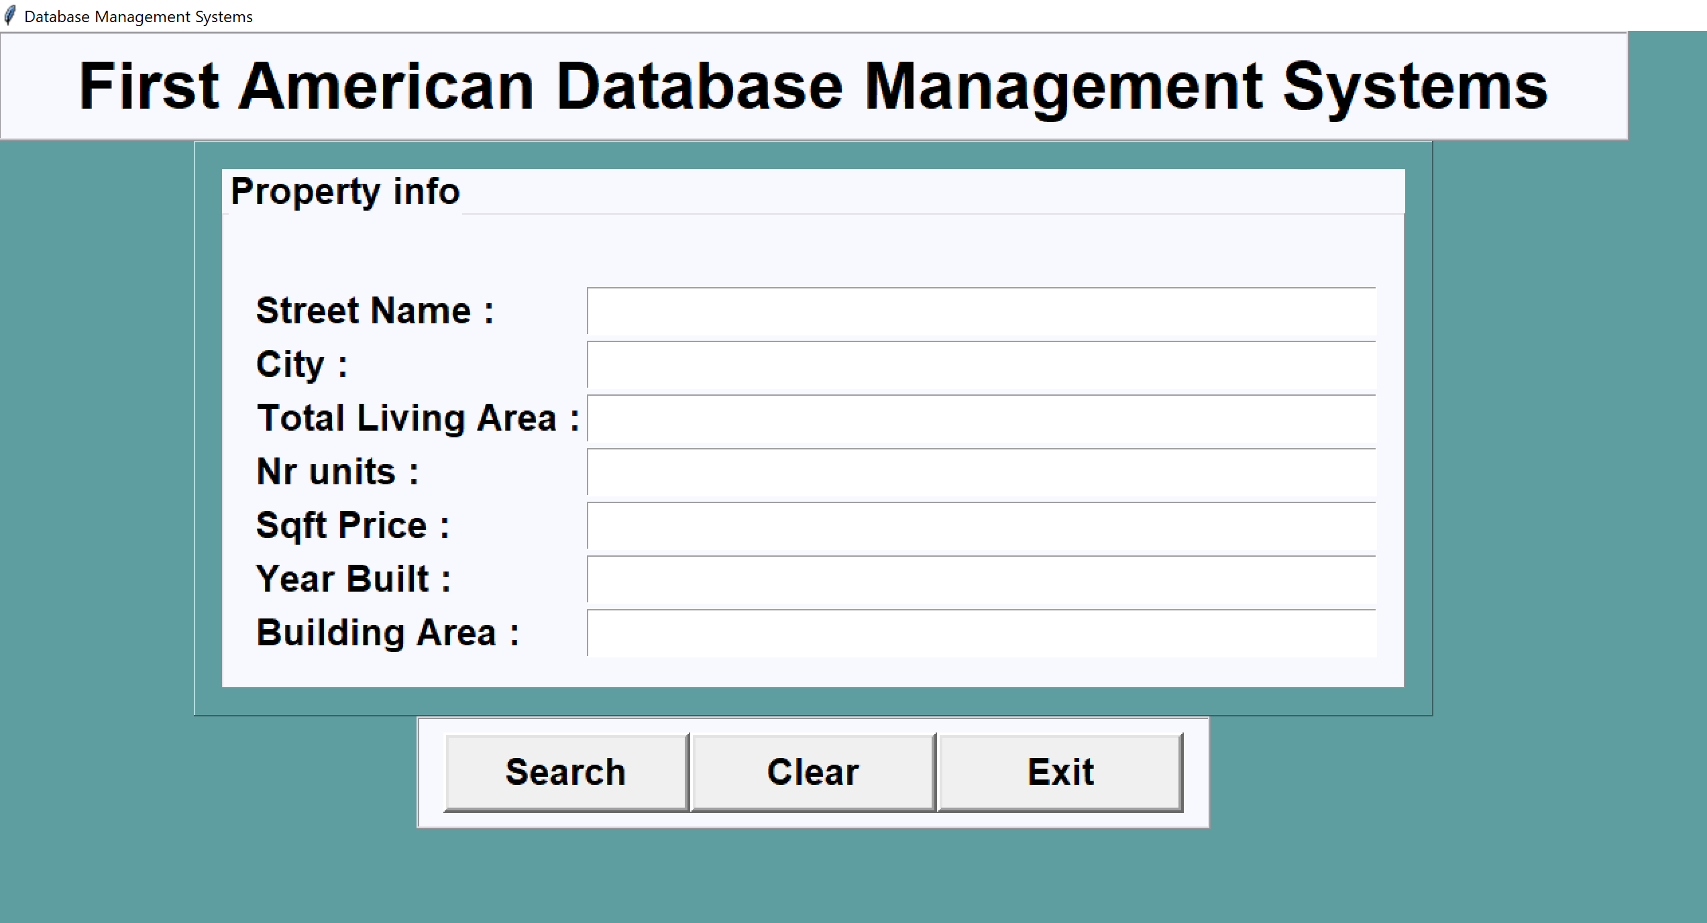The width and height of the screenshot is (1707, 923).
Task: Select the Total Living Area entry box
Action: tap(982, 419)
